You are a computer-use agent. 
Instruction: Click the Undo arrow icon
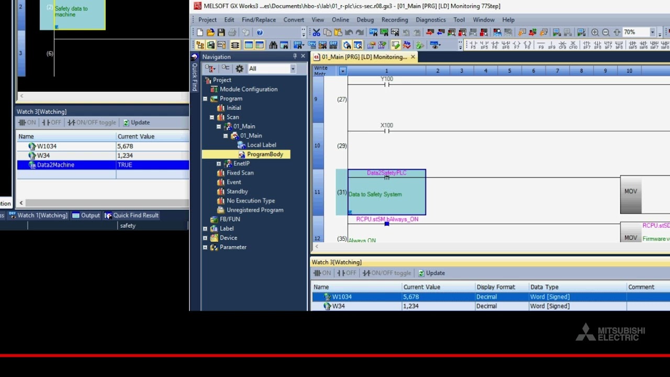[x=349, y=32]
